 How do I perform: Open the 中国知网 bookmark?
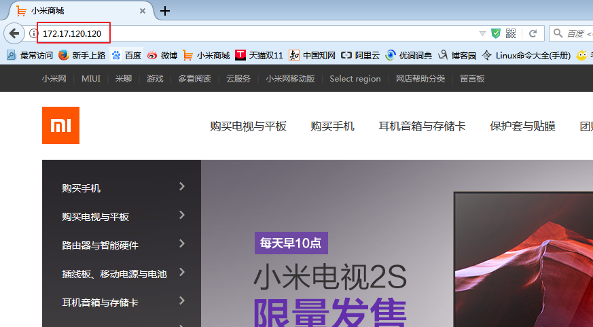click(x=312, y=55)
